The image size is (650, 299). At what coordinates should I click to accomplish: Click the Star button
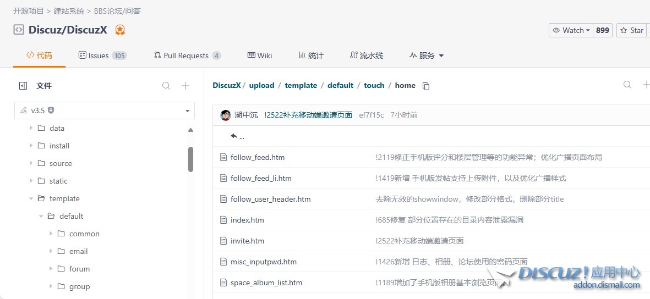tap(631, 30)
